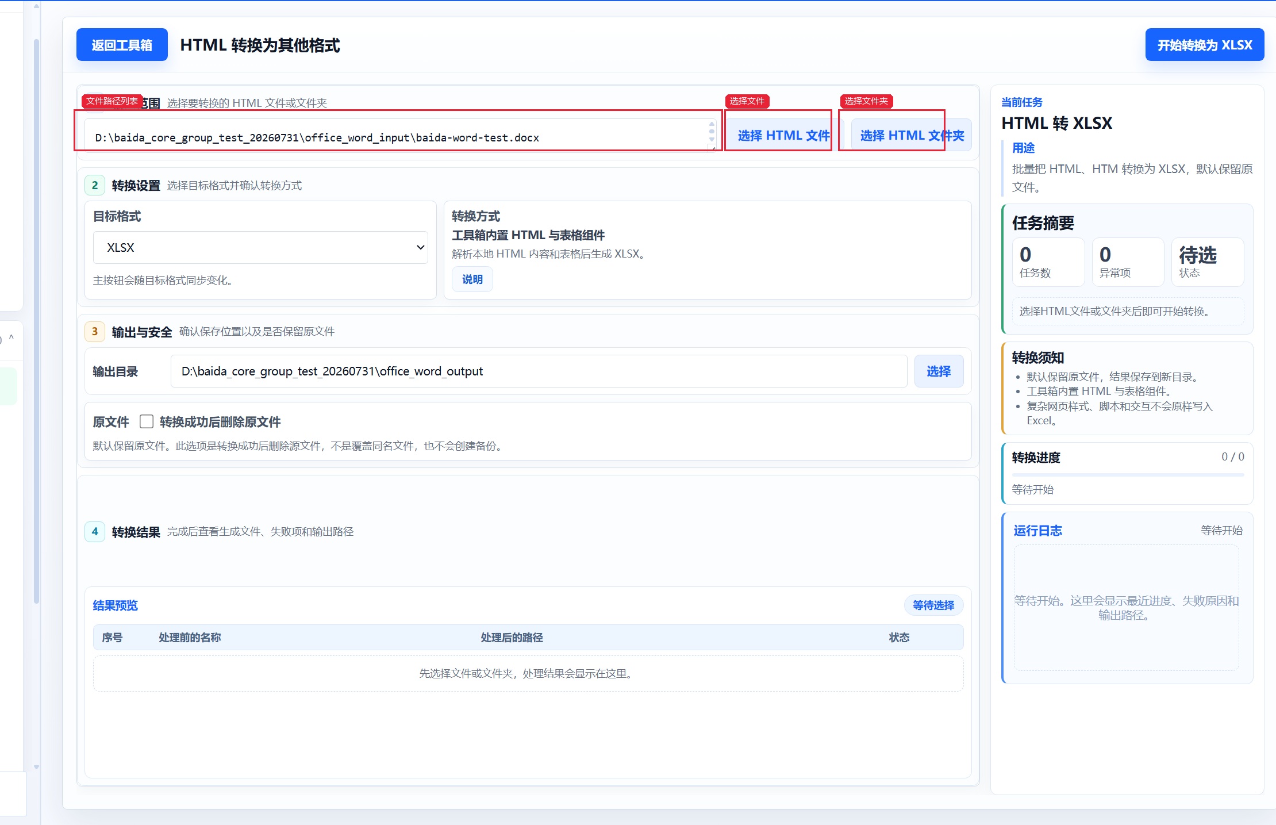Click the 0 / 0 progress counter
This screenshot has width=1276, height=825.
pos(1233,456)
